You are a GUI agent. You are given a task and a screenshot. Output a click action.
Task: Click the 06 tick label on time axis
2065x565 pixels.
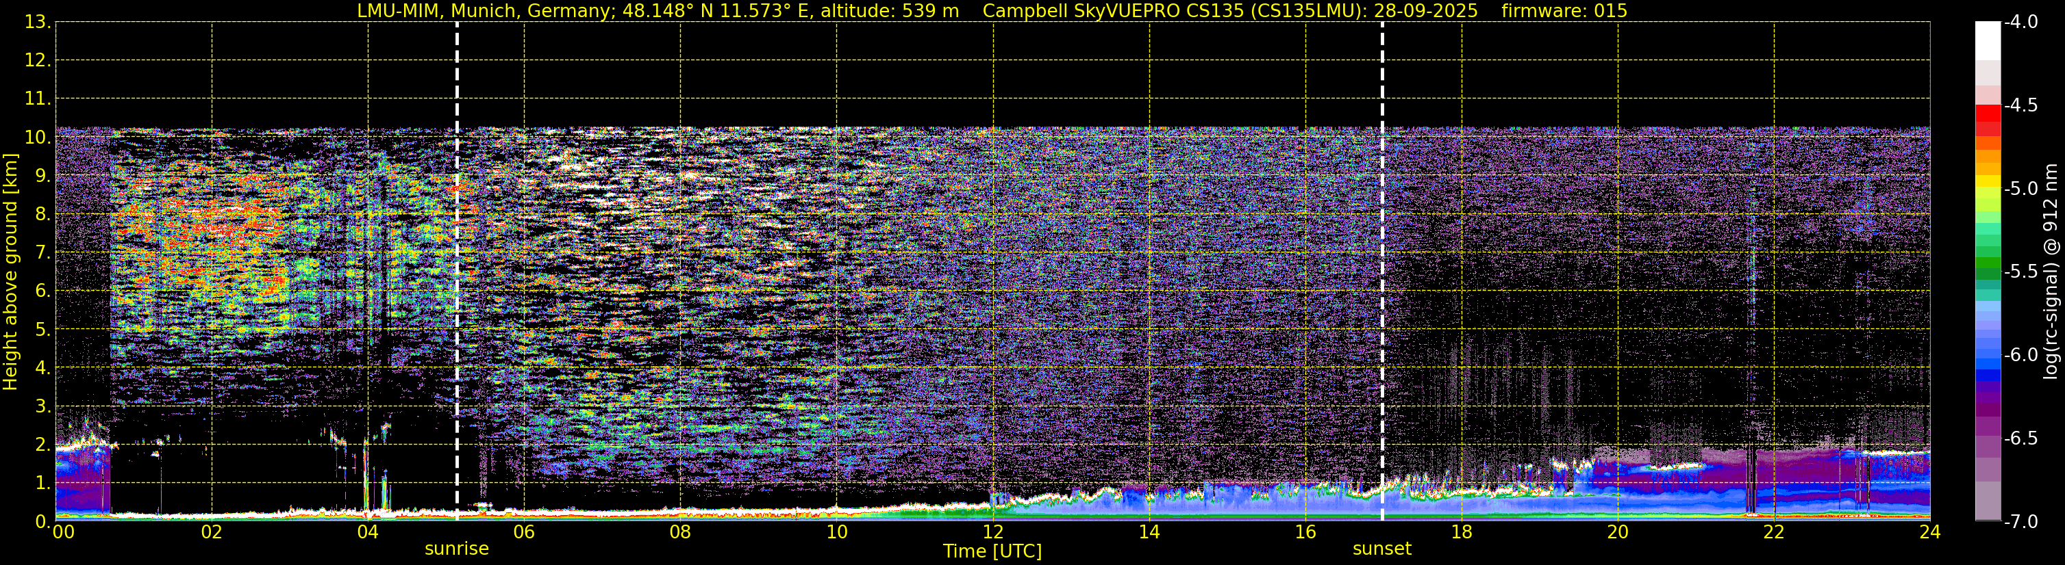[x=523, y=532]
